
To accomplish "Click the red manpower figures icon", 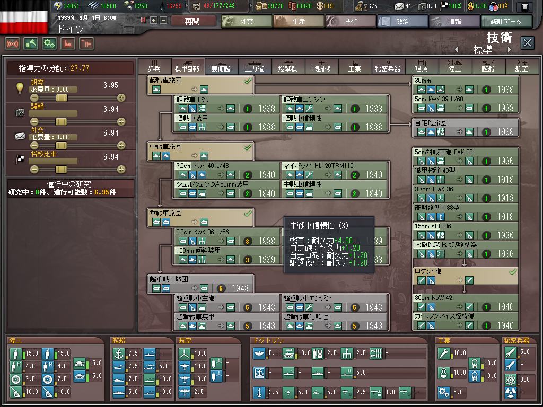I will pos(86,44).
